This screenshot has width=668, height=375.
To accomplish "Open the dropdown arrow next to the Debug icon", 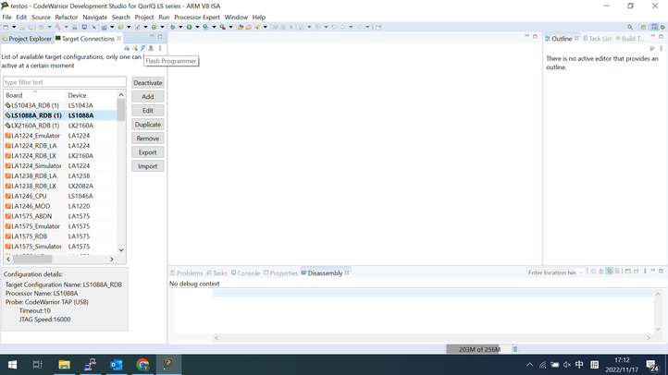I will pyautogui.click(x=180, y=27).
